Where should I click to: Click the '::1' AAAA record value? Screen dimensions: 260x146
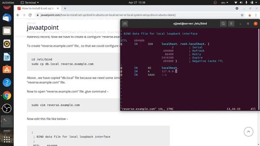pyautogui.click(x=164, y=75)
